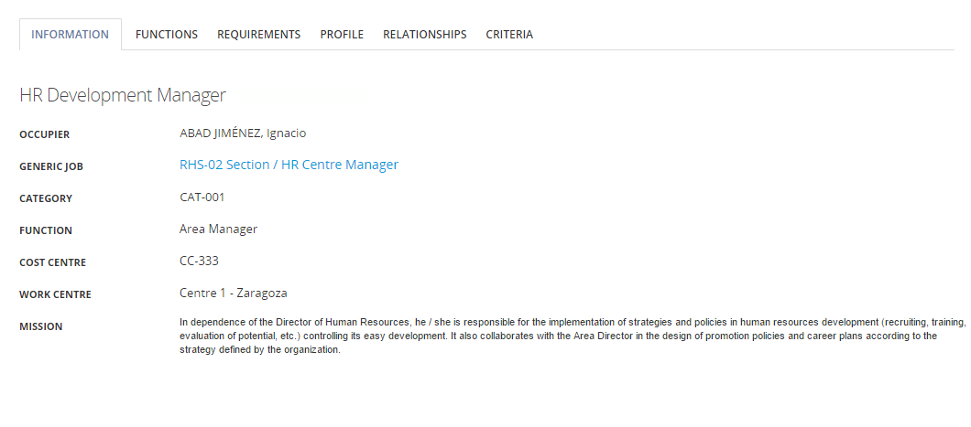Click occupier name ABAD JIMÉNEZ, Ignacio
971x427 pixels.
pyautogui.click(x=243, y=133)
